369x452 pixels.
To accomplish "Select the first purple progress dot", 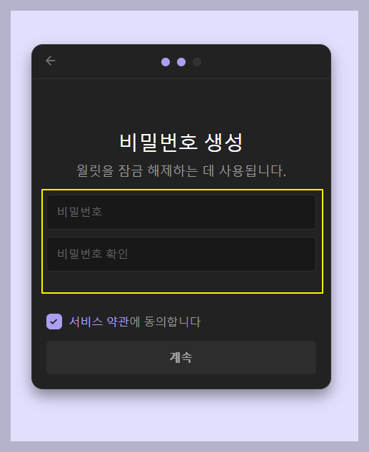I will [x=166, y=62].
